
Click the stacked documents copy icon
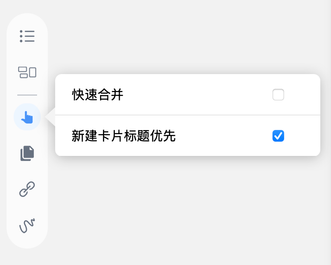27,153
